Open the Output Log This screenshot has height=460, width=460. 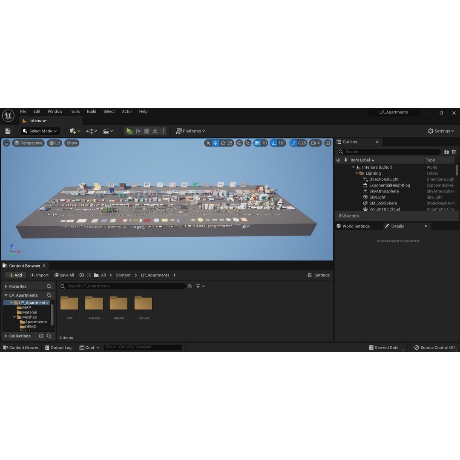click(x=58, y=348)
